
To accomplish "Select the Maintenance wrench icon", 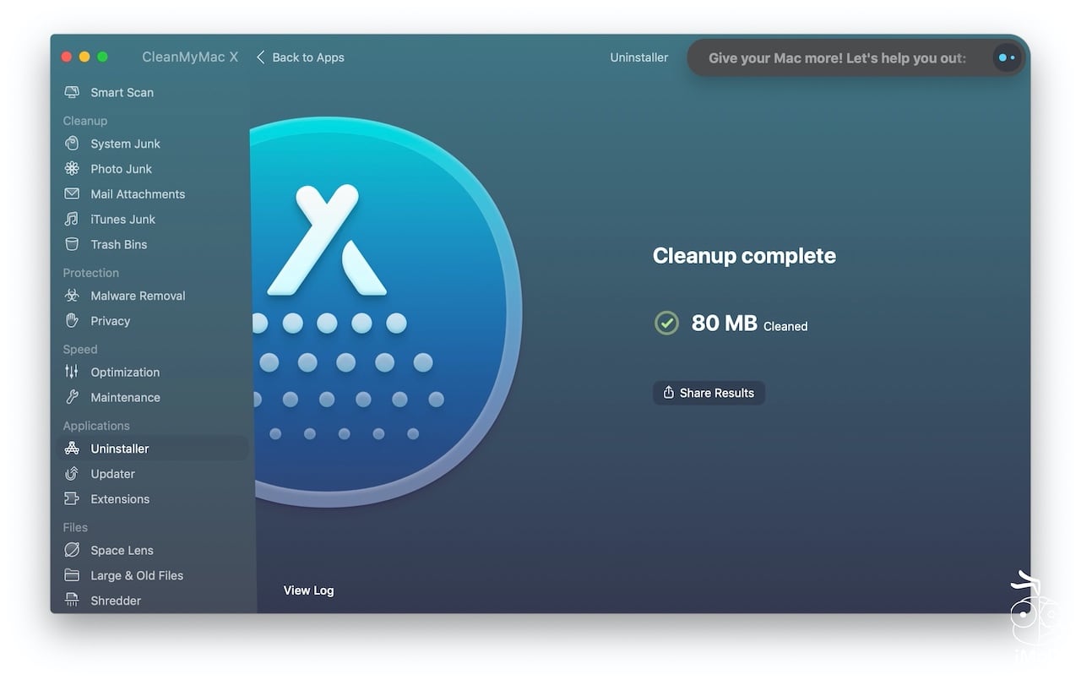I will coord(72,397).
